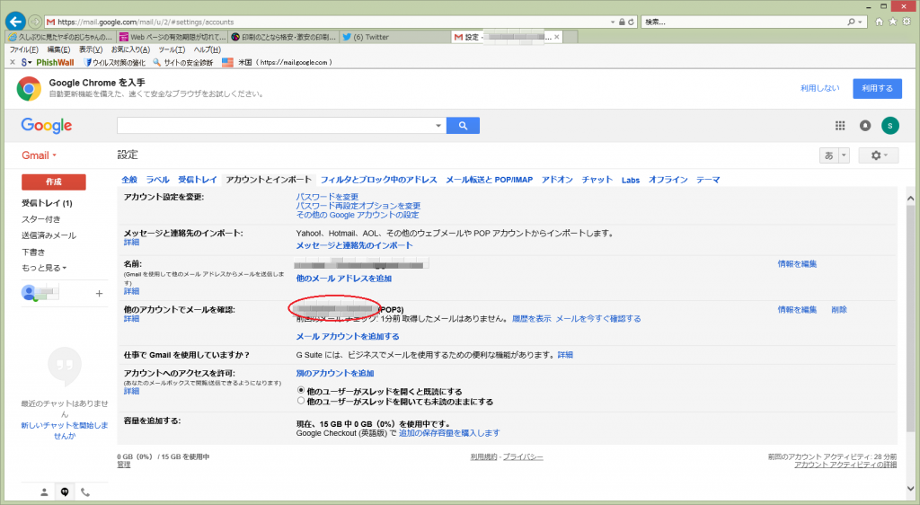
Task: Select the Hangouts conversations icon
Action: point(65,492)
